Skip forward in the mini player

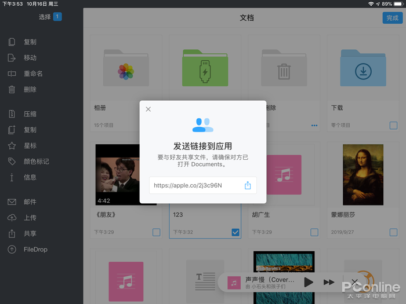point(329,282)
